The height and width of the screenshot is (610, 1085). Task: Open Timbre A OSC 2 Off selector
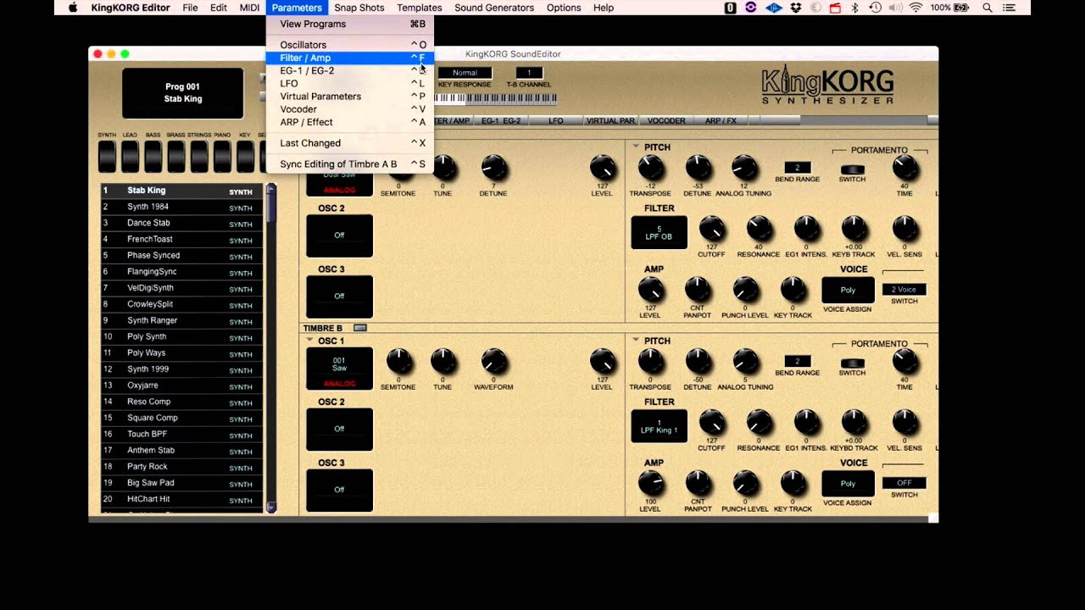339,236
